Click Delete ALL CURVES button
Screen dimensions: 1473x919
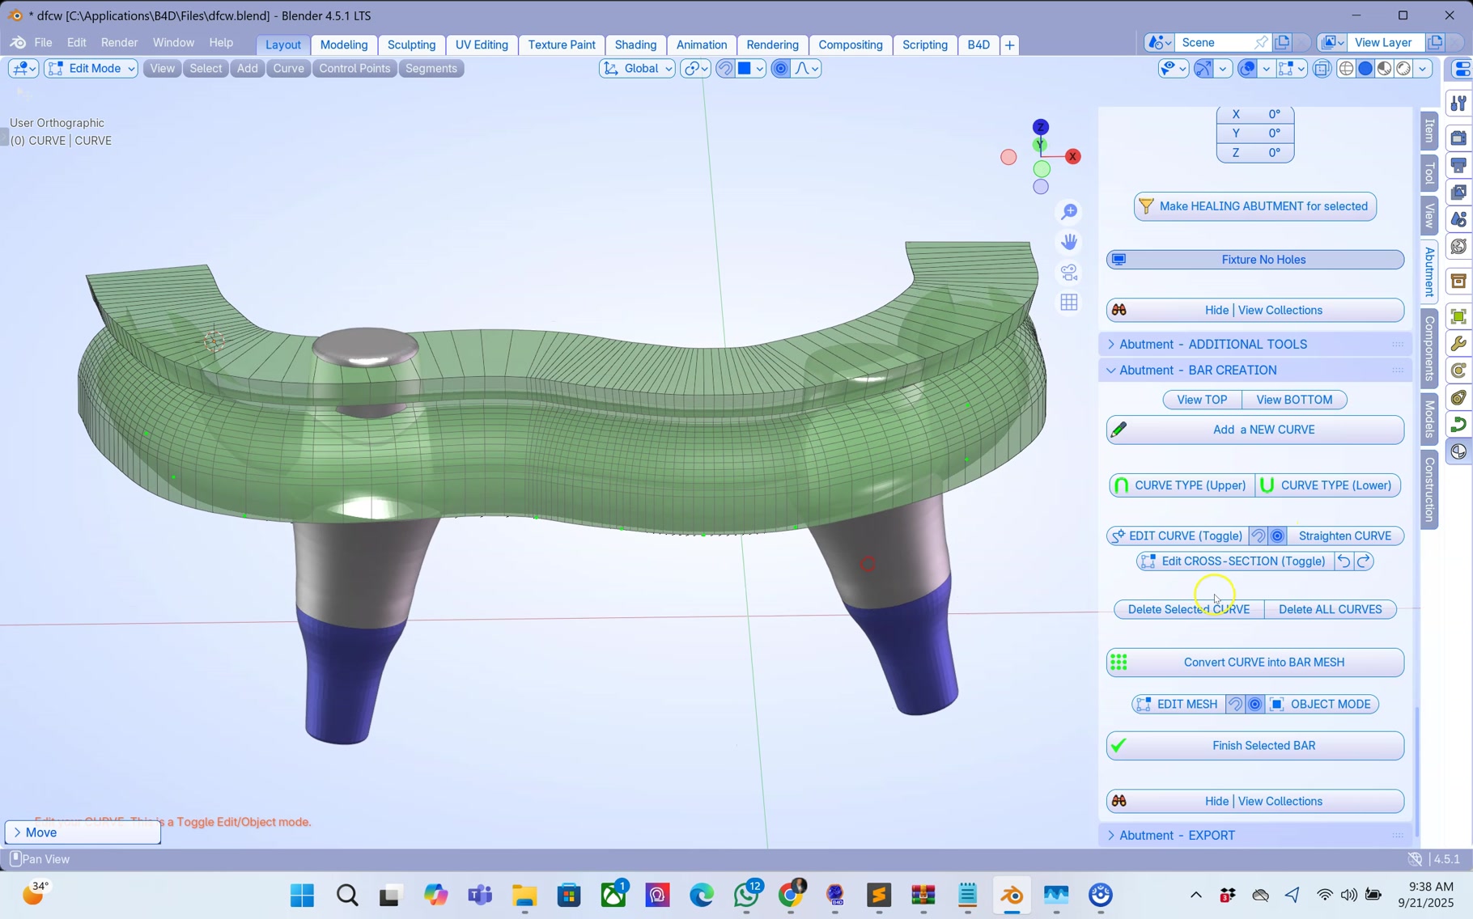[x=1330, y=610]
